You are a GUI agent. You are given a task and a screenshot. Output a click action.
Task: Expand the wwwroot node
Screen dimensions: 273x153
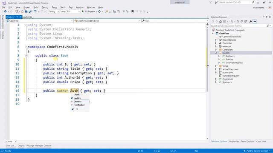point(216,46)
